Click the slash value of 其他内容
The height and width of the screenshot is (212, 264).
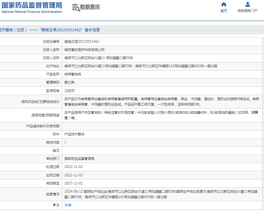[x=65, y=142]
